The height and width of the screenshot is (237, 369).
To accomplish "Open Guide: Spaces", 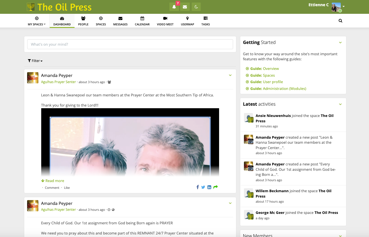I will [x=261, y=76].
